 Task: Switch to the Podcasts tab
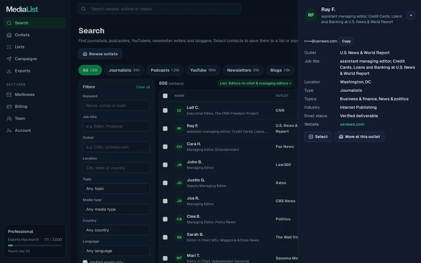coord(165,70)
